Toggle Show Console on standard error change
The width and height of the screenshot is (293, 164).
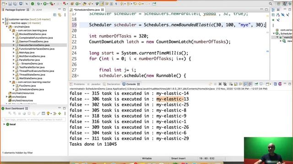pos(250,84)
